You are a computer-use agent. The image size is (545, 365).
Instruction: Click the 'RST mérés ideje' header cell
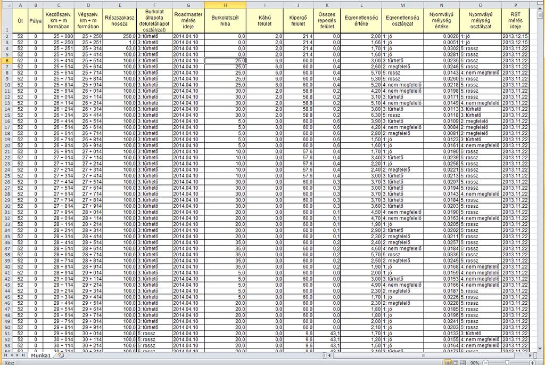(x=515, y=21)
